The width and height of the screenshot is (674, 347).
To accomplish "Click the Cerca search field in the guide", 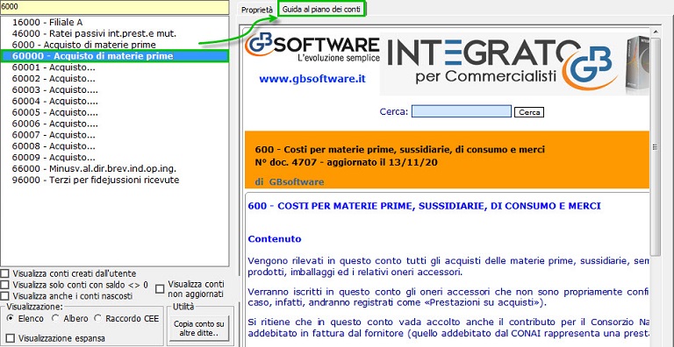I will 462,111.
